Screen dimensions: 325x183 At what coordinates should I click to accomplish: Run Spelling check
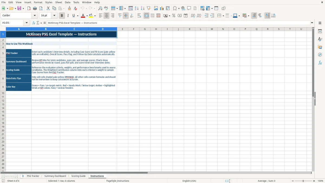click(x=106, y=8)
